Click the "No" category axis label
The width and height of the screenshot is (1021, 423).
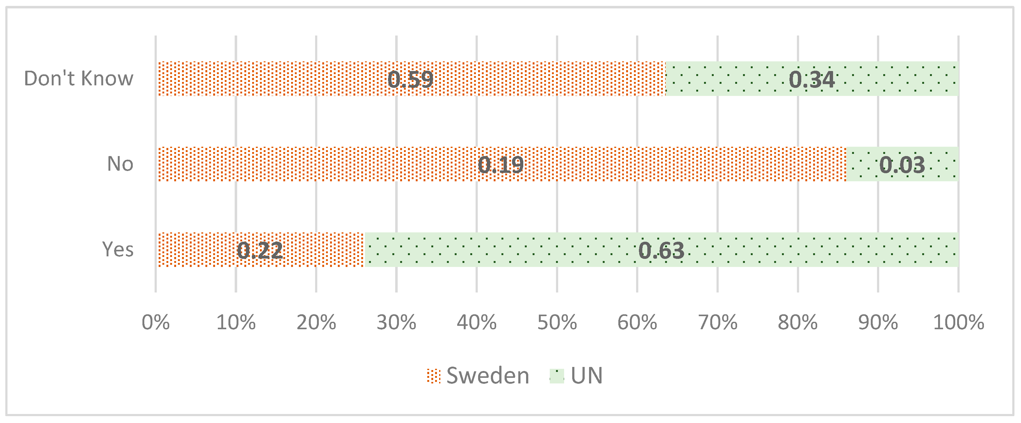click(x=120, y=164)
